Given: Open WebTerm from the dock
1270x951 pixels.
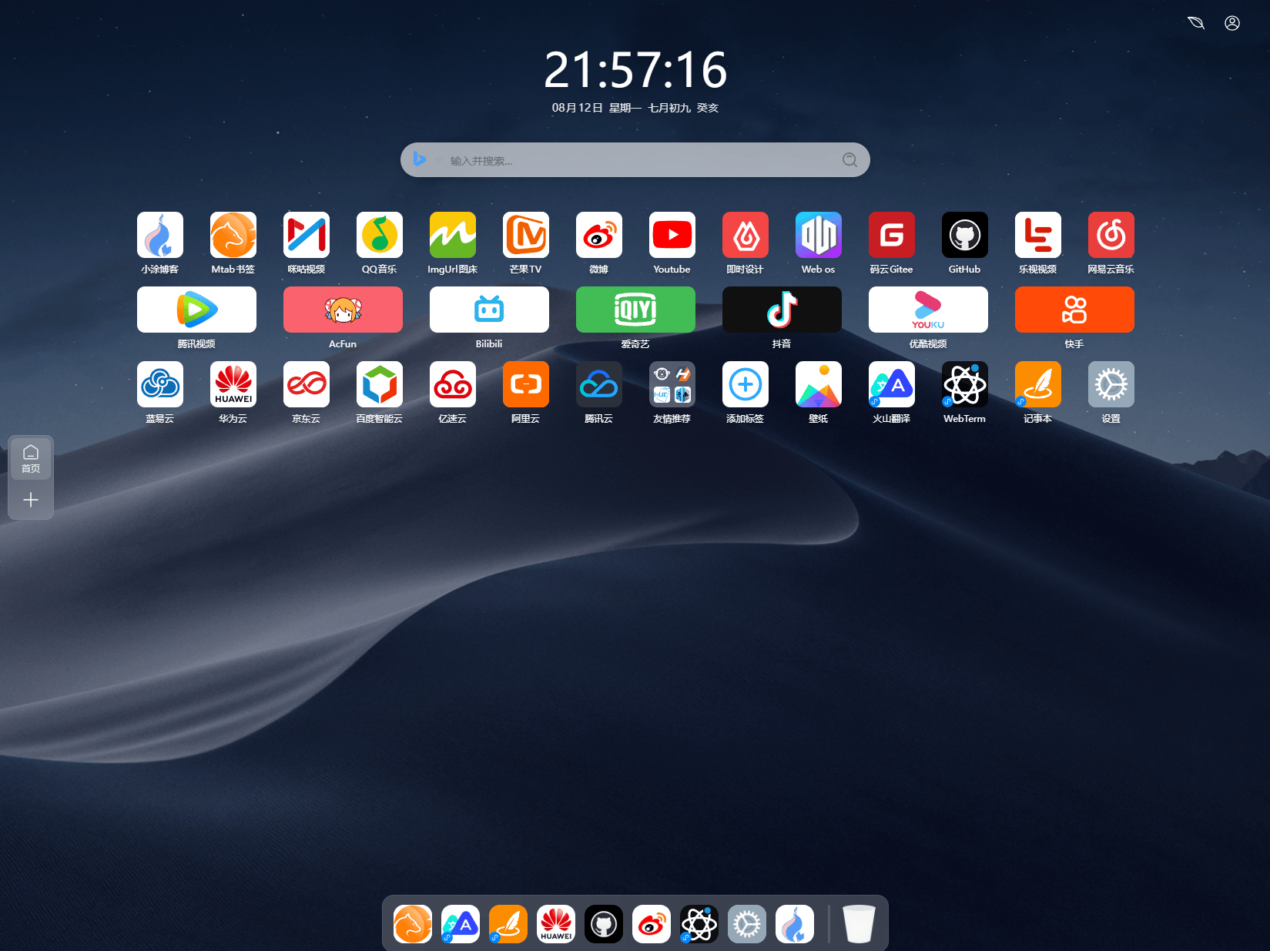Looking at the screenshot, I should [699, 924].
